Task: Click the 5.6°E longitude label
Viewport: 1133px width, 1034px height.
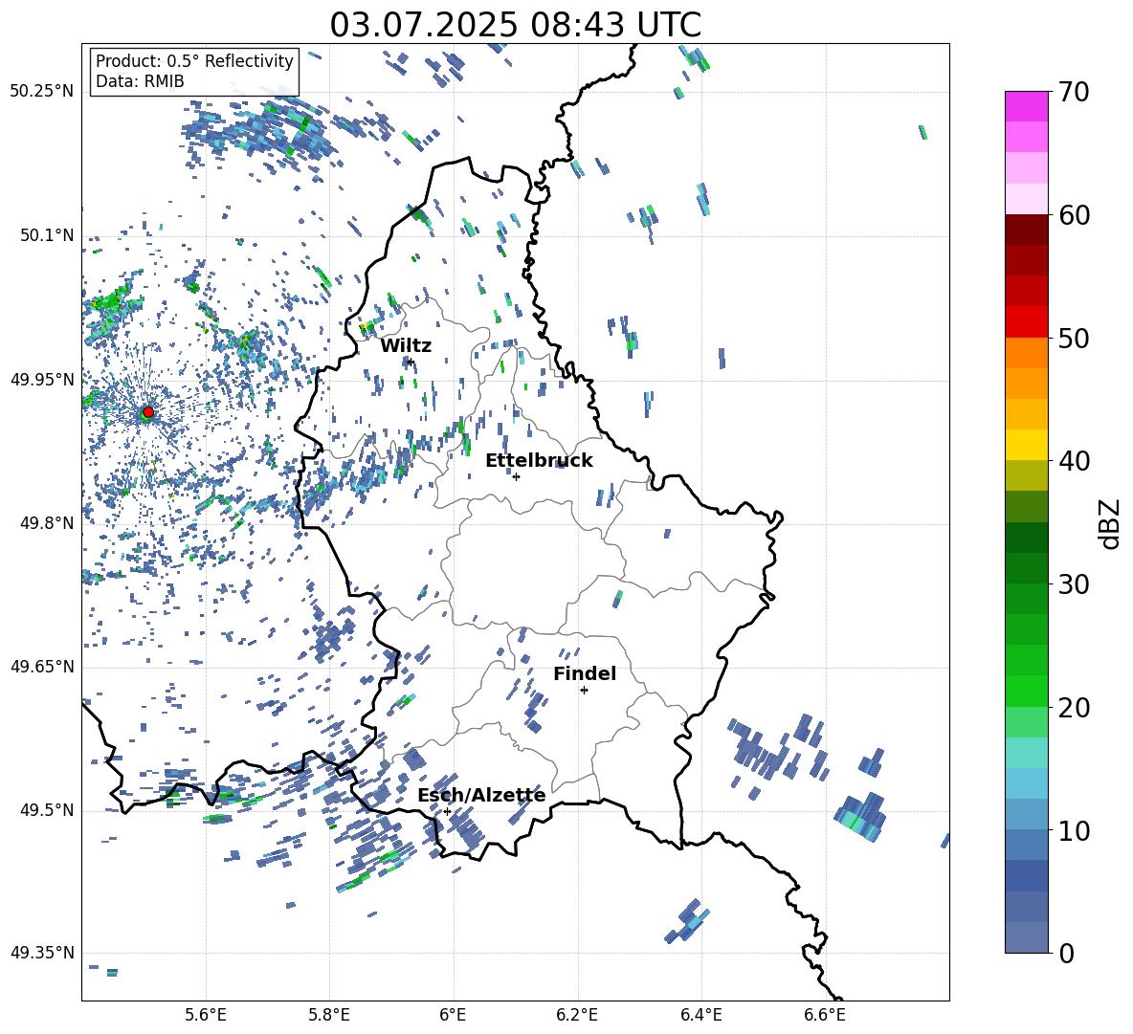Action: point(206,1015)
